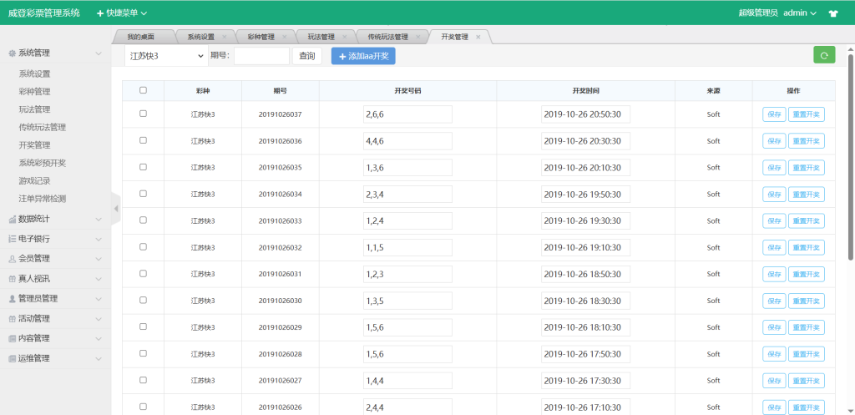
Task: Switch to the 我的桌面 tab
Action: pyautogui.click(x=140, y=38)
